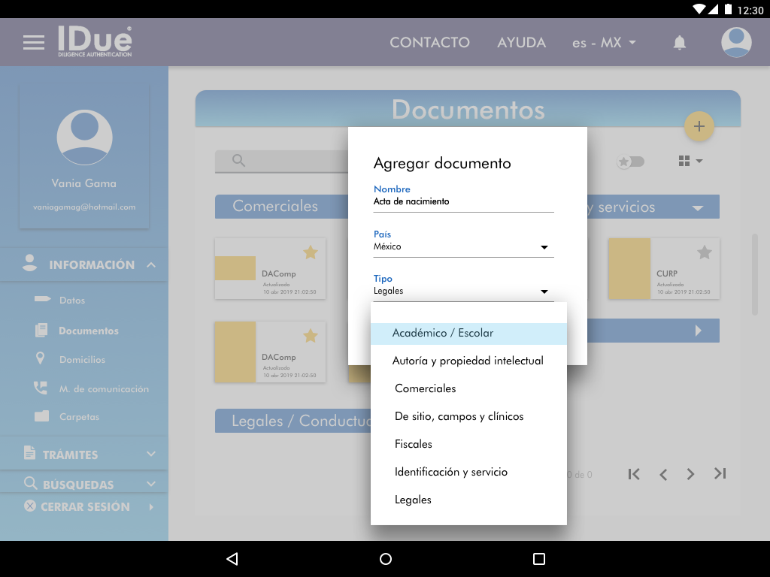Open the es - MX language dropdown
Screen dimensions: 770x577
(604, 43)
